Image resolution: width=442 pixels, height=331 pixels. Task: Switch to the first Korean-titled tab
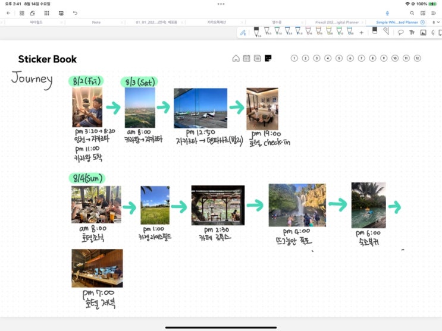36,22
